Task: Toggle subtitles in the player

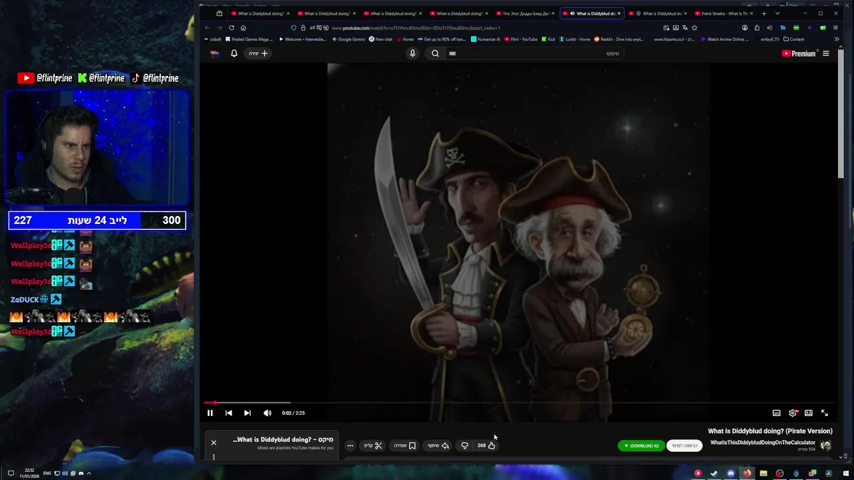Action: point(777,413)
